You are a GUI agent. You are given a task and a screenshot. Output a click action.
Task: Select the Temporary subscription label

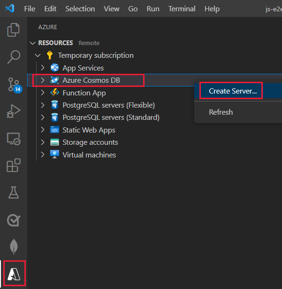pos(96,55)
